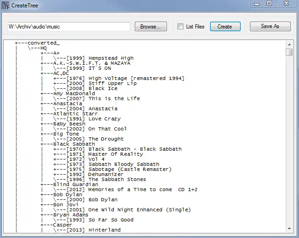Click the [1976] High Voltage line

tap(119, 78)
